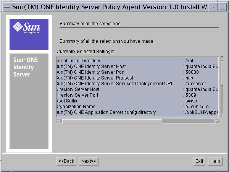Screen dimensions: 229x172
Task: Click the value 'o=sun.com'
Action: [197, 107]
